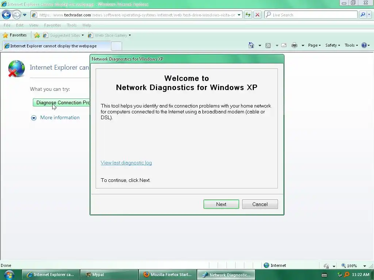Viewport: 374px width, 280px height.
Task: Open Web Slice Gallery dropdown
Action: point(109,35)
